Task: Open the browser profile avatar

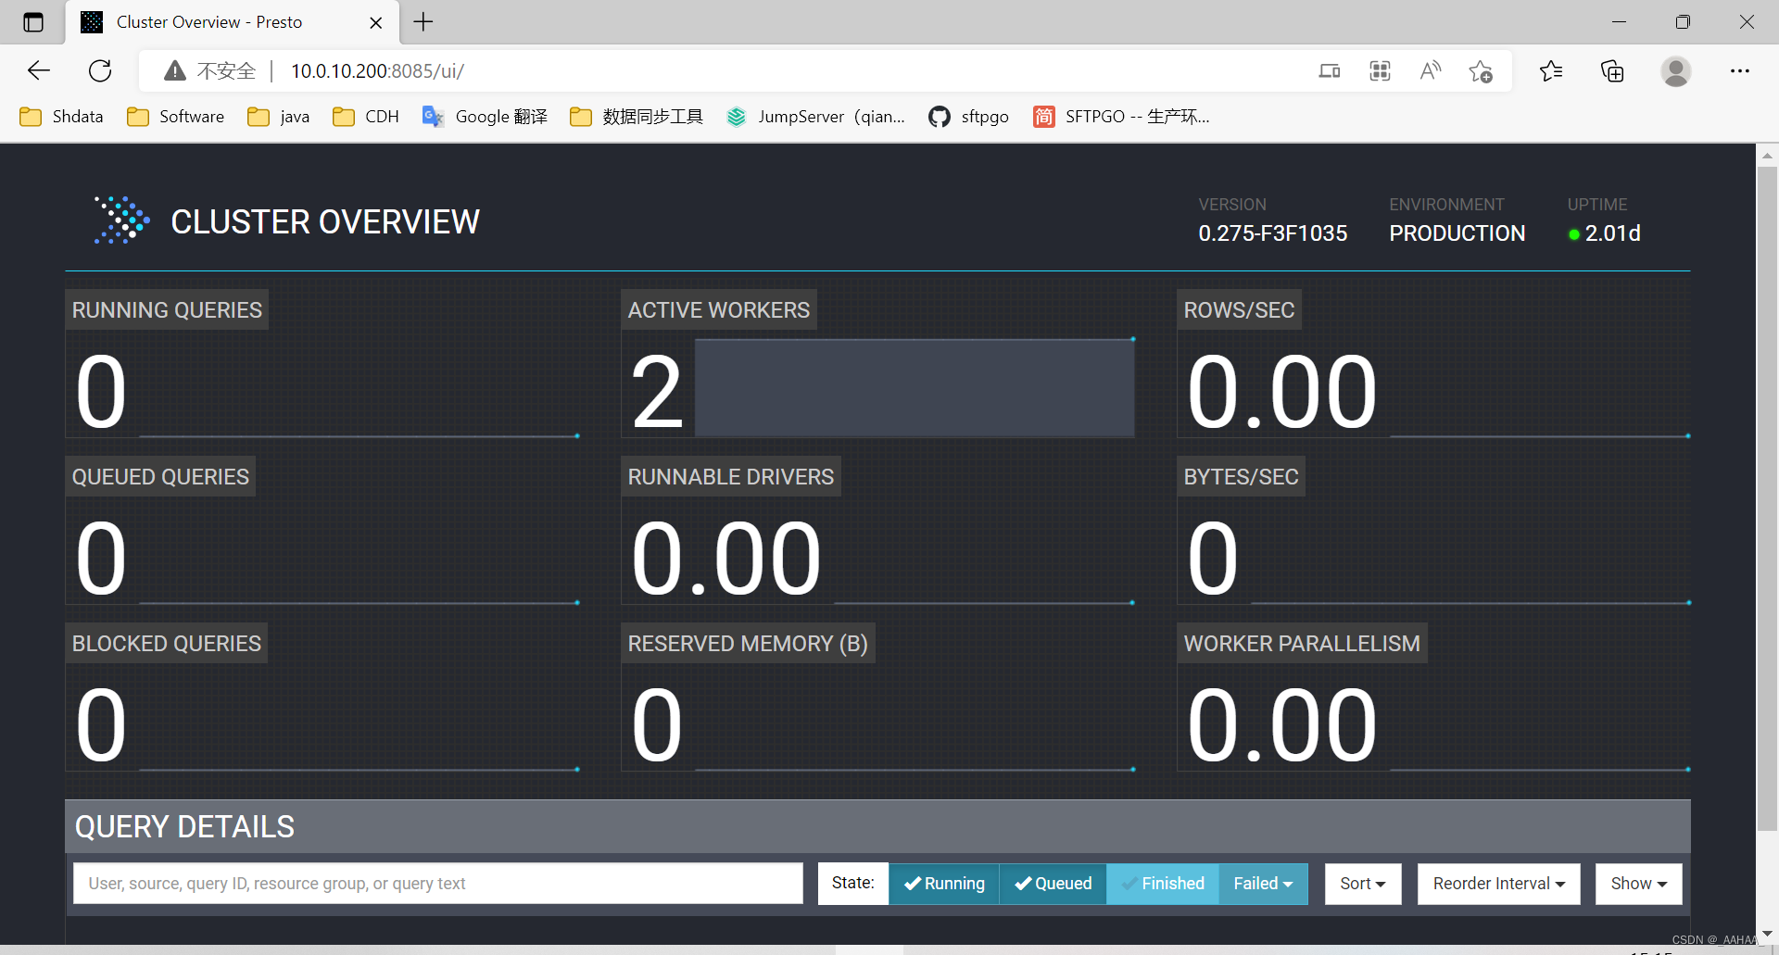Action: (x=1675, y=70)
